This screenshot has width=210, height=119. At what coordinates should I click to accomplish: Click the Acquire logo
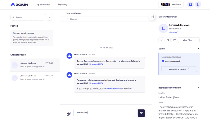tap(19, 4)
